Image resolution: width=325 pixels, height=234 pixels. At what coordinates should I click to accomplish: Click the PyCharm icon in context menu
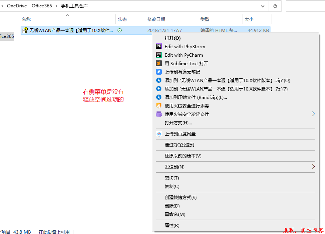[x=159, y=55]
